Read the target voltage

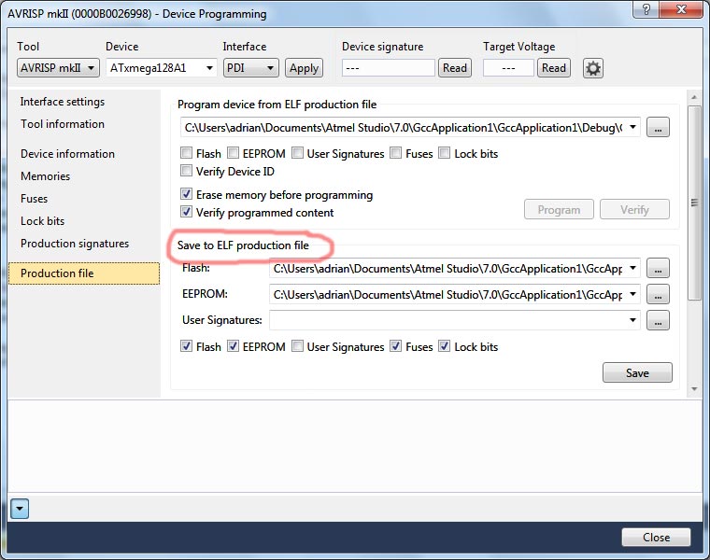554,68
